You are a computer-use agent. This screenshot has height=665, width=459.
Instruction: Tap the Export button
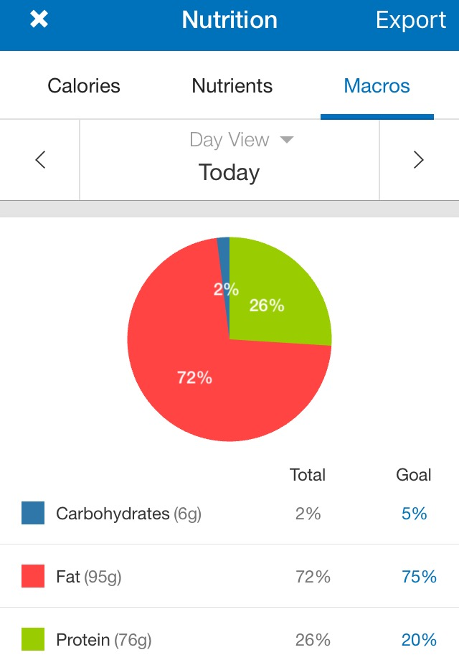pyautogui.click(x=410, y=20)
